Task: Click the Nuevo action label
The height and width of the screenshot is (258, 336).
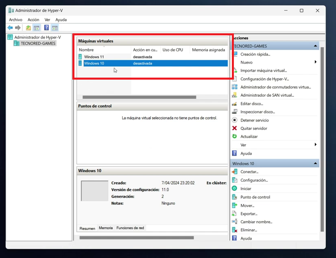Action: [x=247, y=62]
